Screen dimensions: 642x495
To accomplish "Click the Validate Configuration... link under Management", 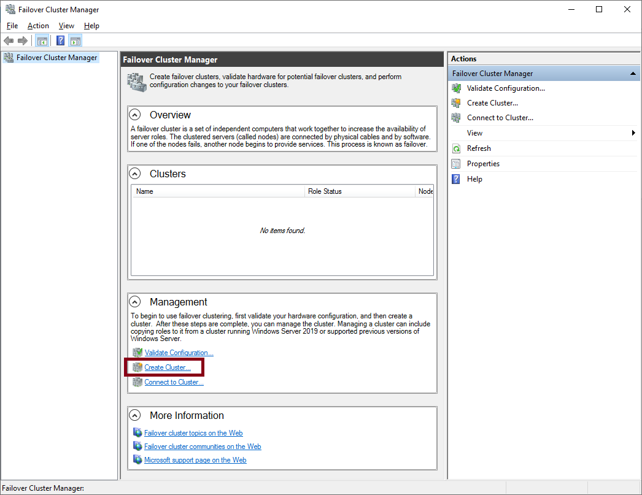I will pos(179,353).
